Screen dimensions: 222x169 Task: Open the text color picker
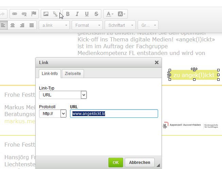click(110, 14)
